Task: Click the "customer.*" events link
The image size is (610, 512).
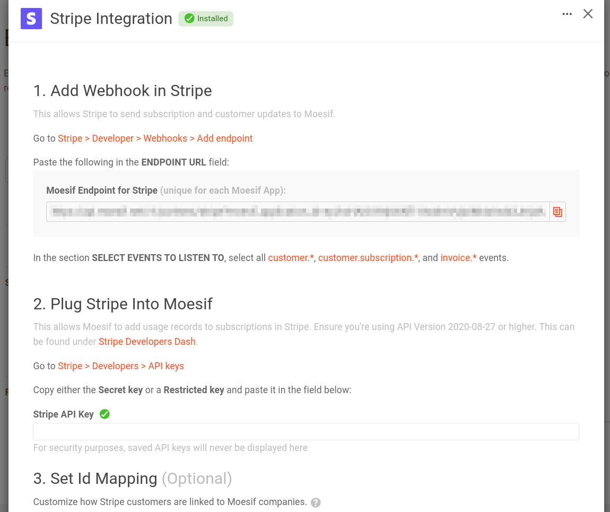Action: [x=290, y=257]
